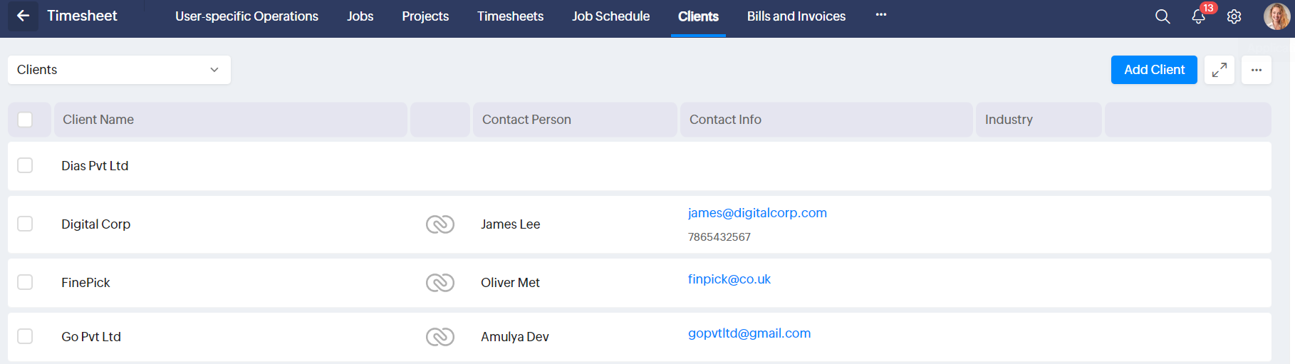
Task: Switch to the Job Schedule tab
Action: point(610,16)
